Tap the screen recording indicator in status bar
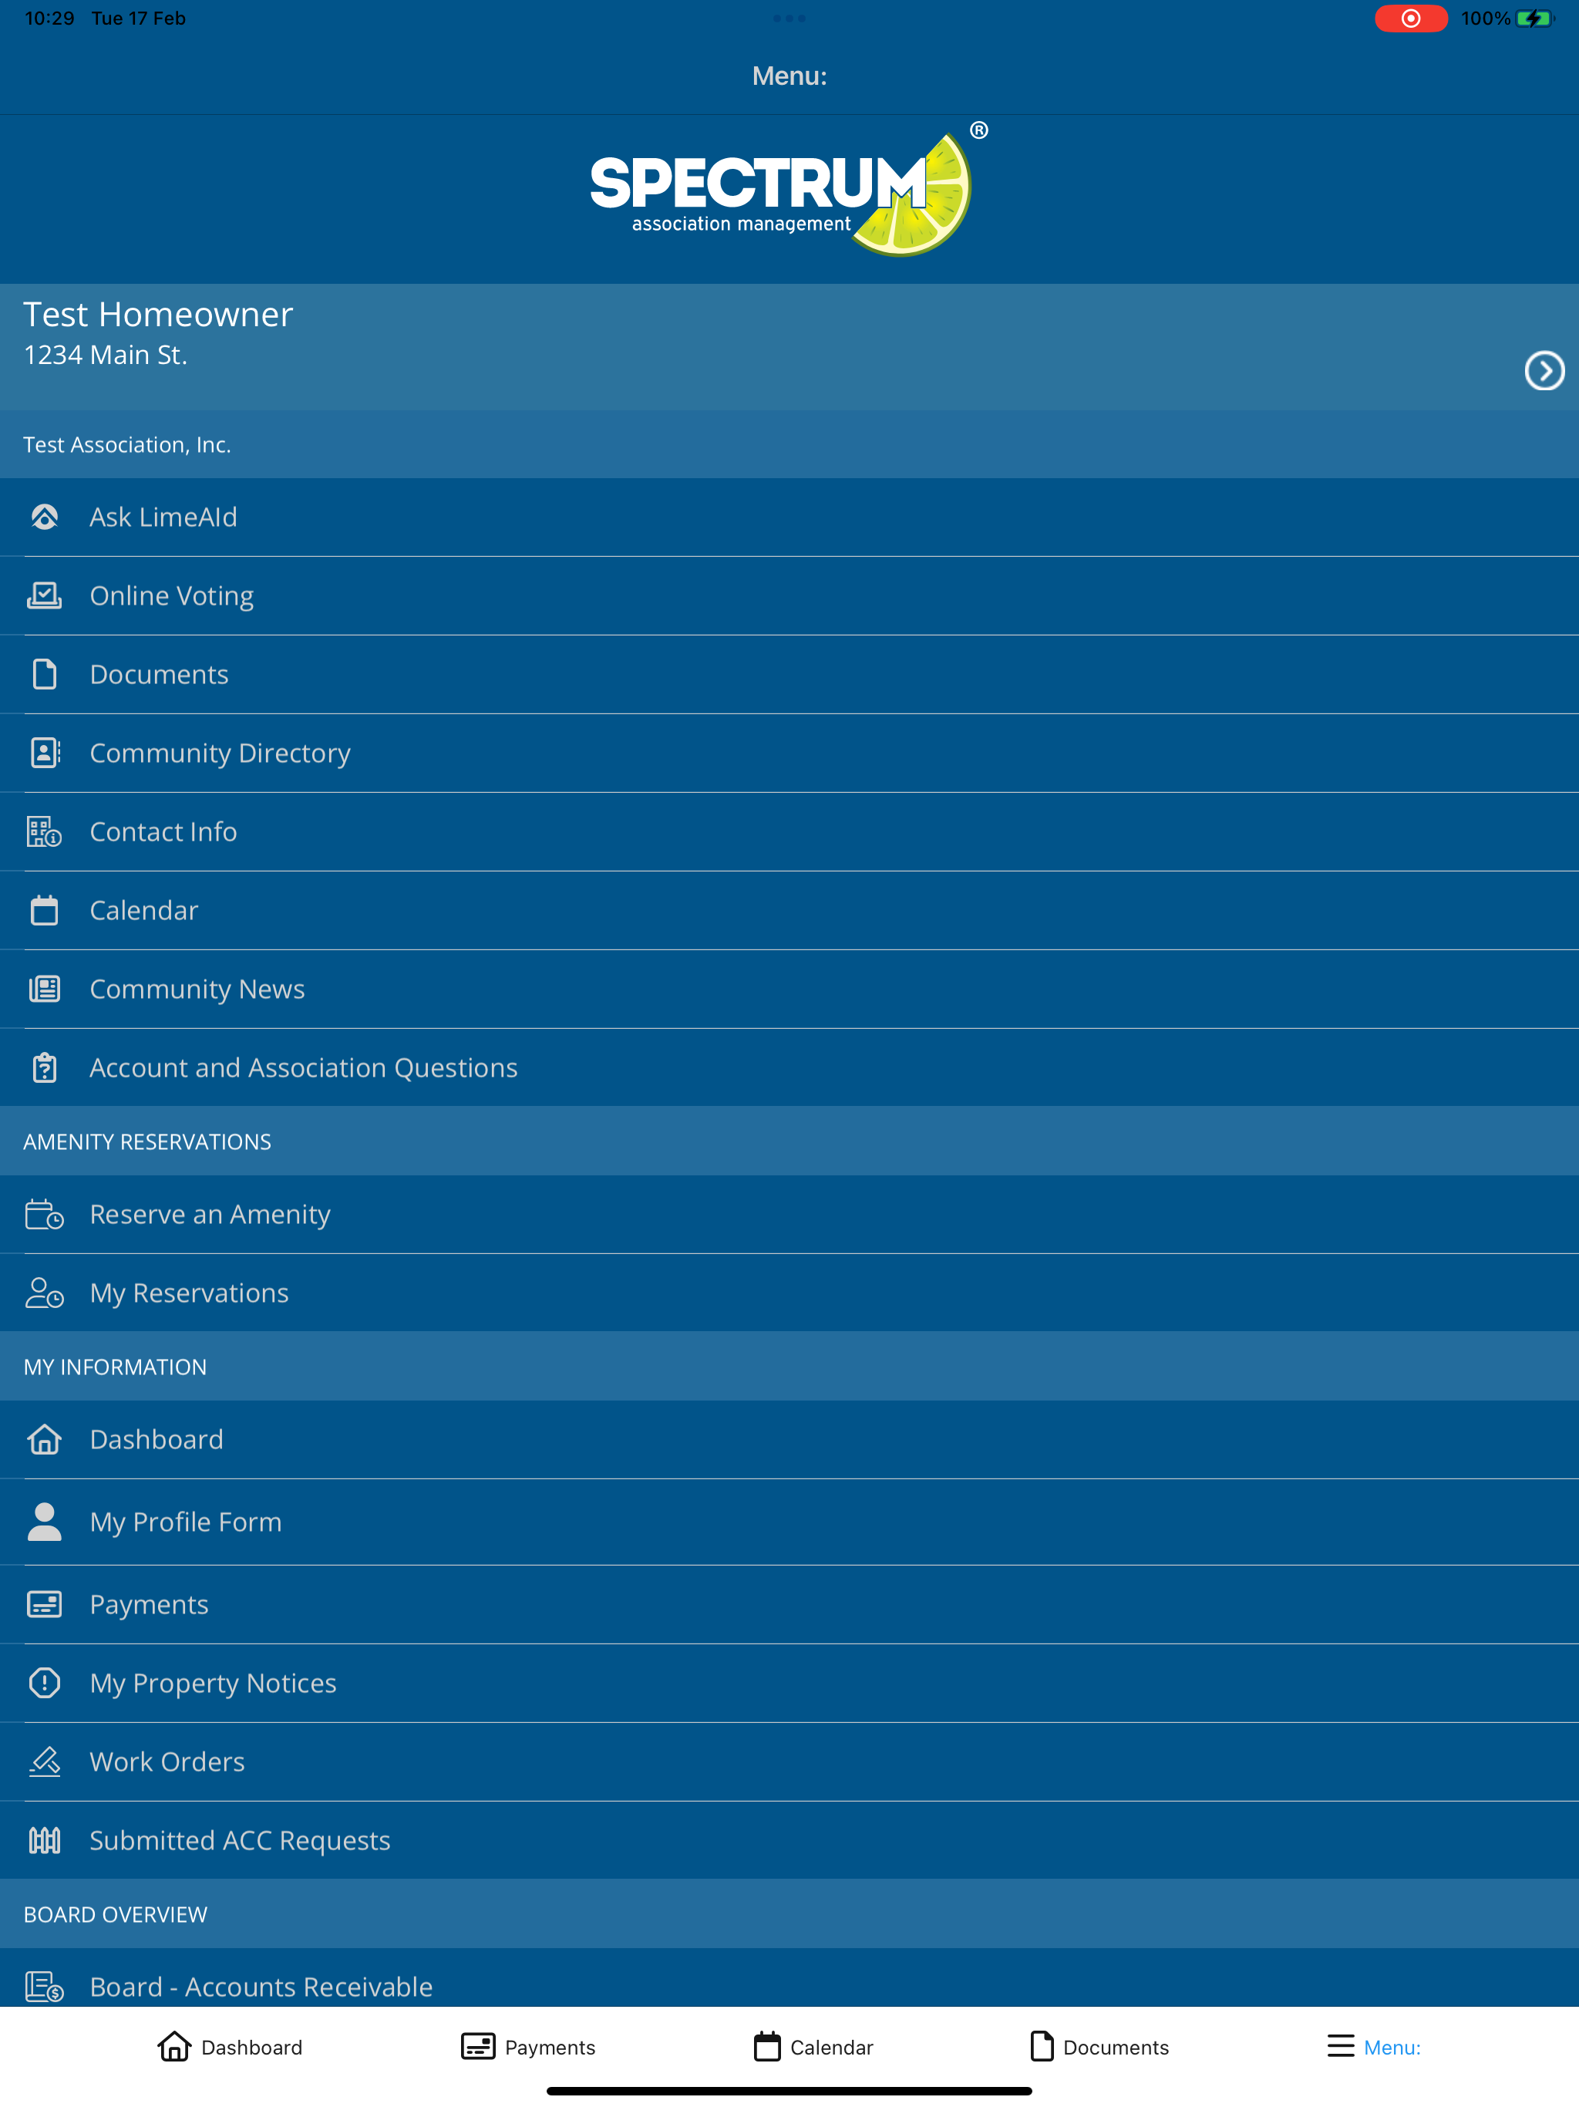Image resolution: width=1579 pixels, height=2107 pixels. [1410, 18]
